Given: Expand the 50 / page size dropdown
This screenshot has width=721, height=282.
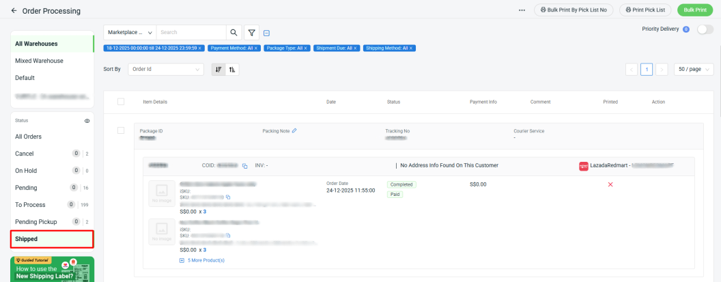Looking at the screenshot, I should 693,70.
